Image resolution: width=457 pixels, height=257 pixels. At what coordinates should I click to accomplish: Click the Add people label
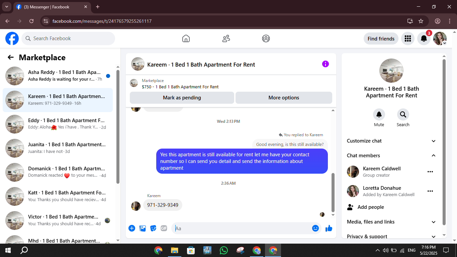coord(371,207)
